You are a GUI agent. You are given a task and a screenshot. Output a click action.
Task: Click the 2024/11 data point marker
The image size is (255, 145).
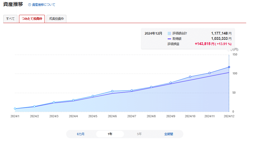pyautogui.click(x=210, y=73)
